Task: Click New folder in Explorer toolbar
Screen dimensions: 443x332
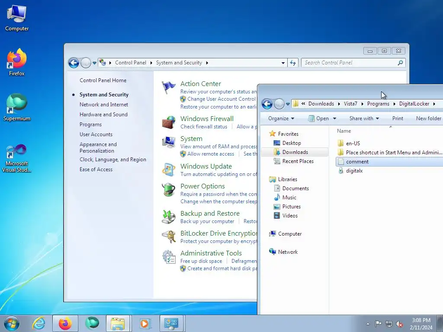Action: click(429, 118)
